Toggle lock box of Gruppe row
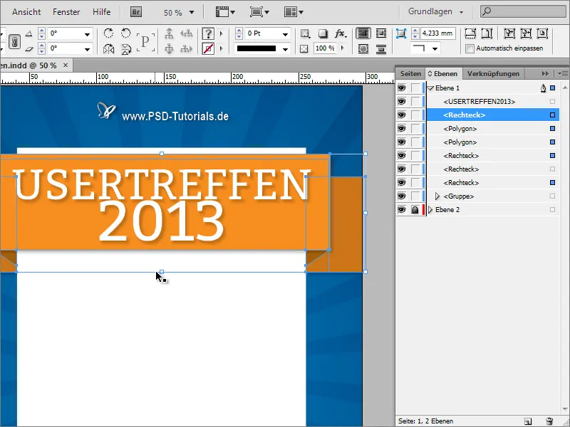This screenshot has width=570, height=427. coord(415,196)
